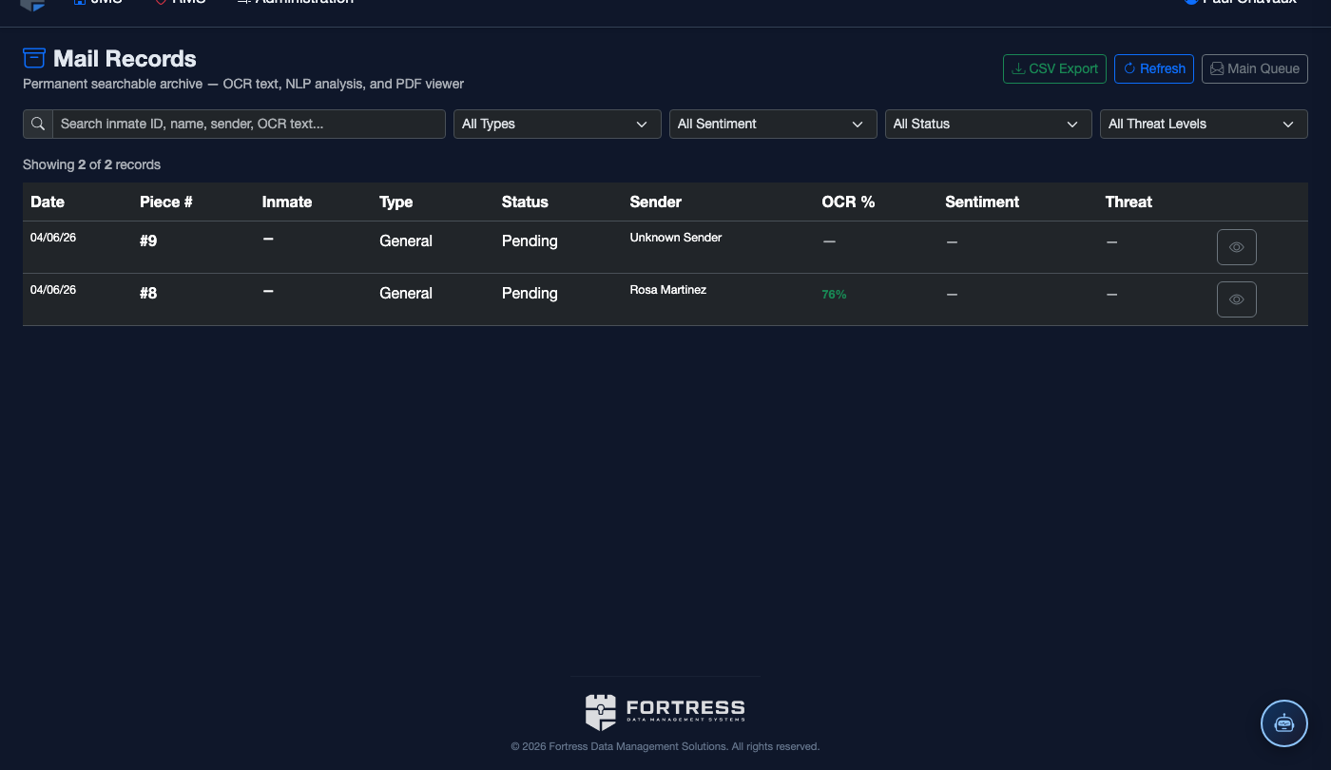Click the Unknown Sender cell
The height and width of the screenshot is (770, 1331).
[x=676, y=238]
